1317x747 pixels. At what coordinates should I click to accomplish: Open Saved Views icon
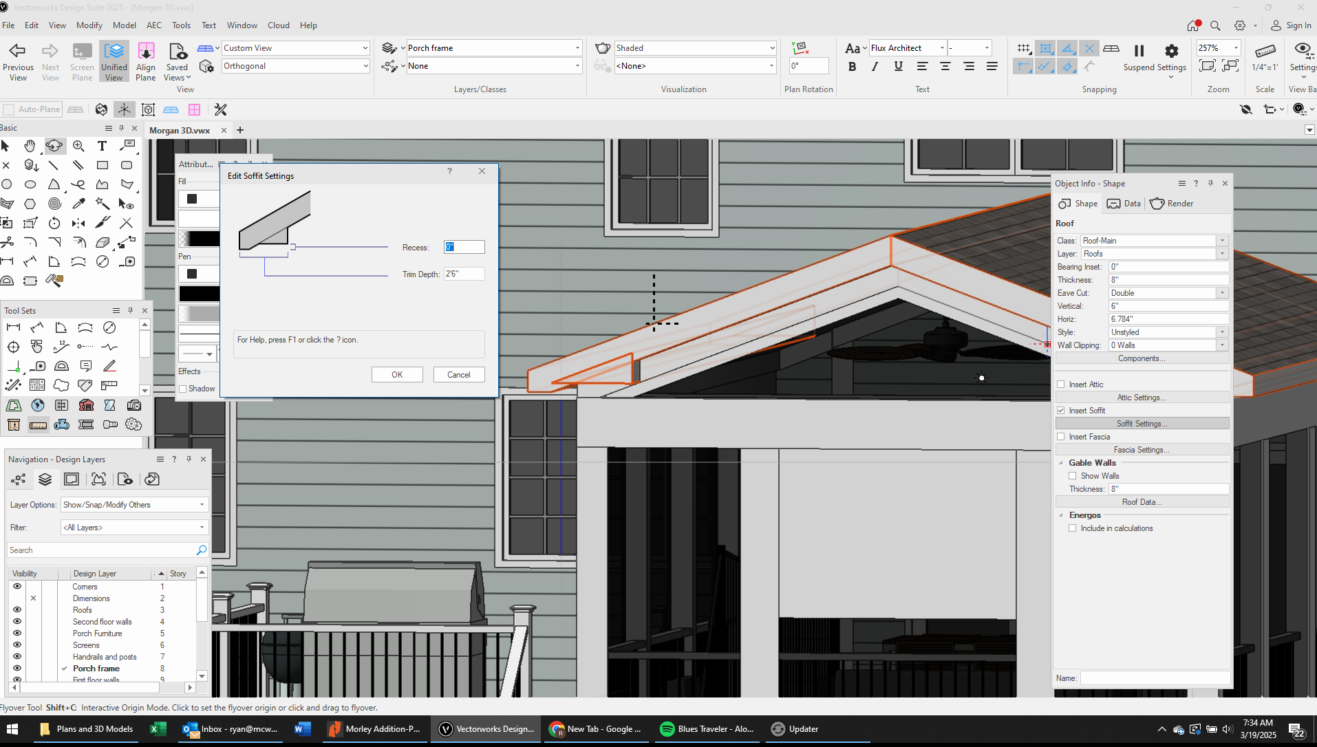tap(177, 52)
